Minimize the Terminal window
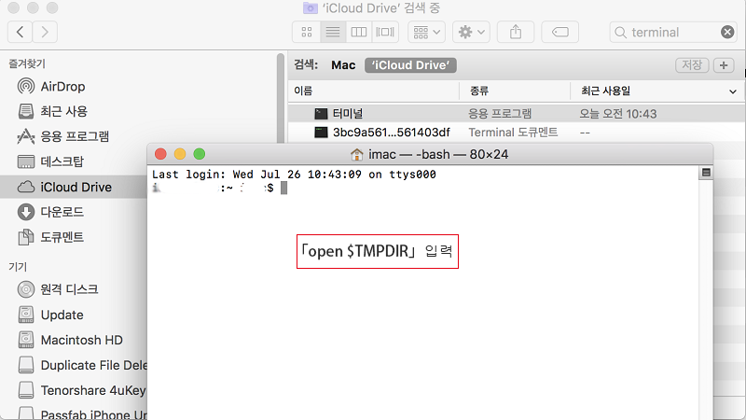The height and width of the screenshot is (420, 746). (x=180, y=154)
